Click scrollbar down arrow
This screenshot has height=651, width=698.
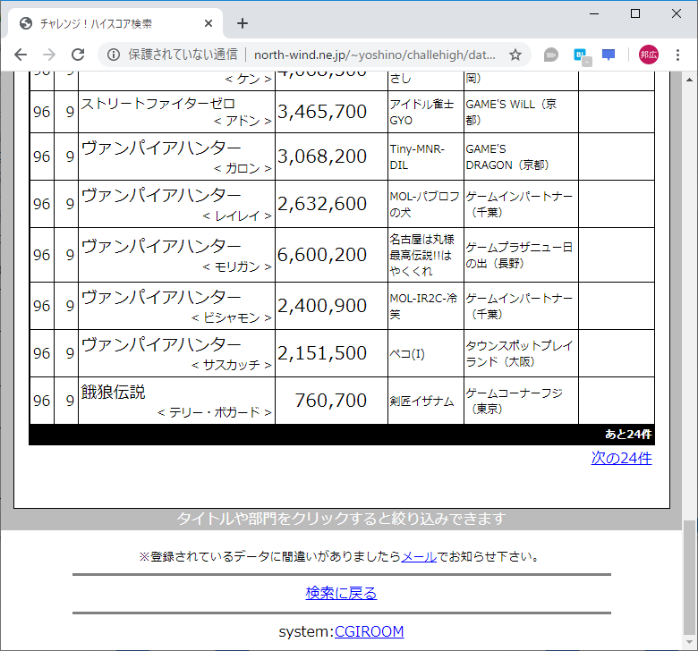689,642
